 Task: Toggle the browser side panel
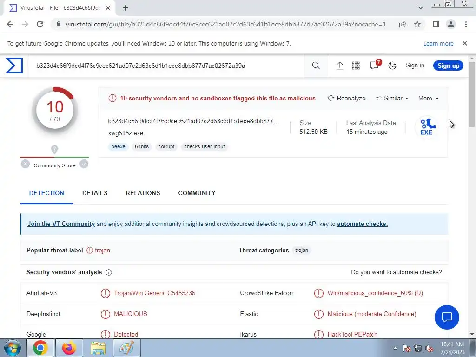[x=436, y=24]
